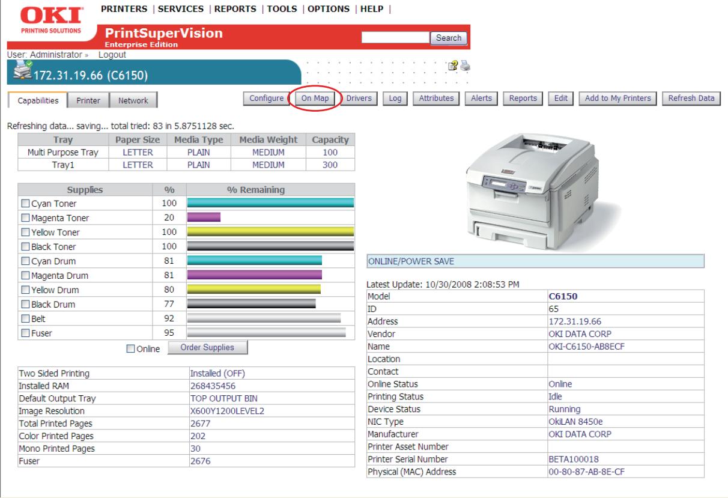This screenshot has width=728, height=498.
Task: Click the Attributes button
Action: 437,99
